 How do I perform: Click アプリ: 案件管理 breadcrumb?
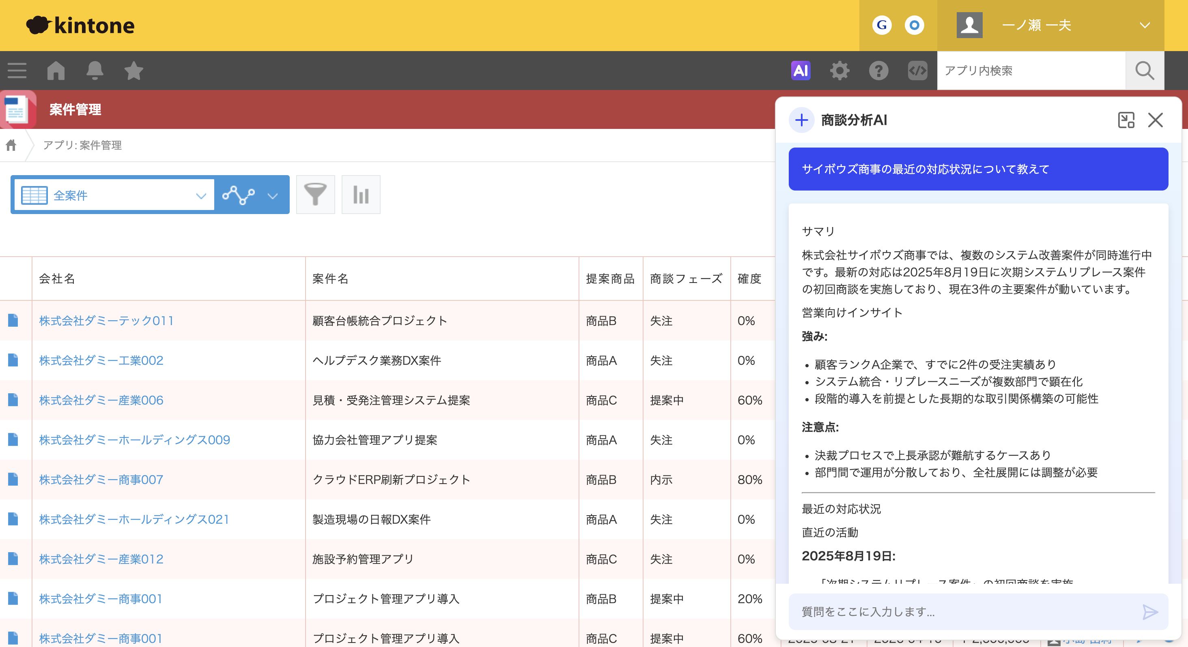click(x=82, y=145)
